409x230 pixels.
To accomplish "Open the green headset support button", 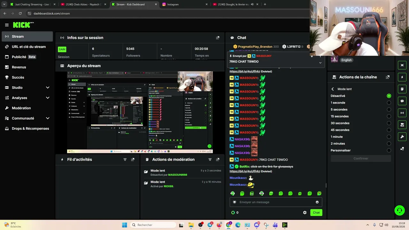I will pos(399,210).
